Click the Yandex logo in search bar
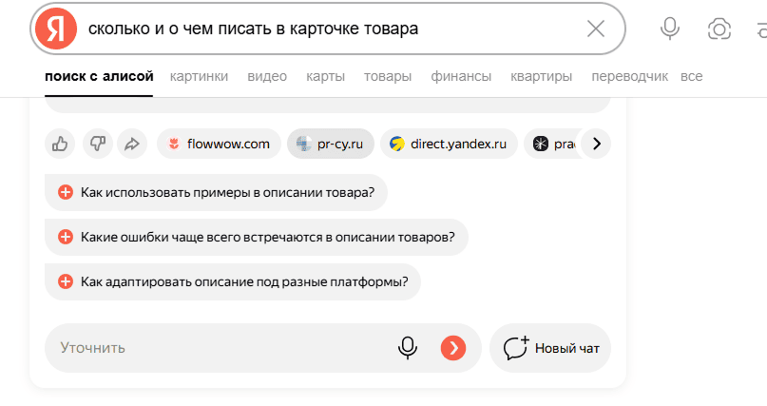 (x=56, y=29)
